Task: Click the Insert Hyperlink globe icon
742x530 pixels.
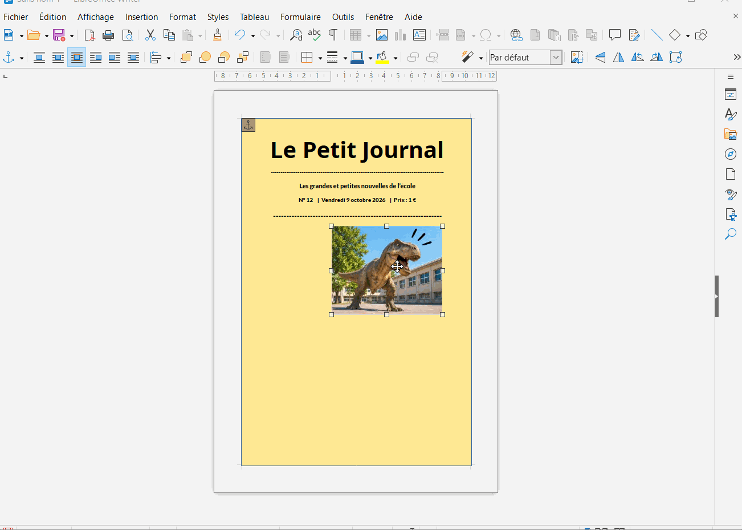Action: 516,35
